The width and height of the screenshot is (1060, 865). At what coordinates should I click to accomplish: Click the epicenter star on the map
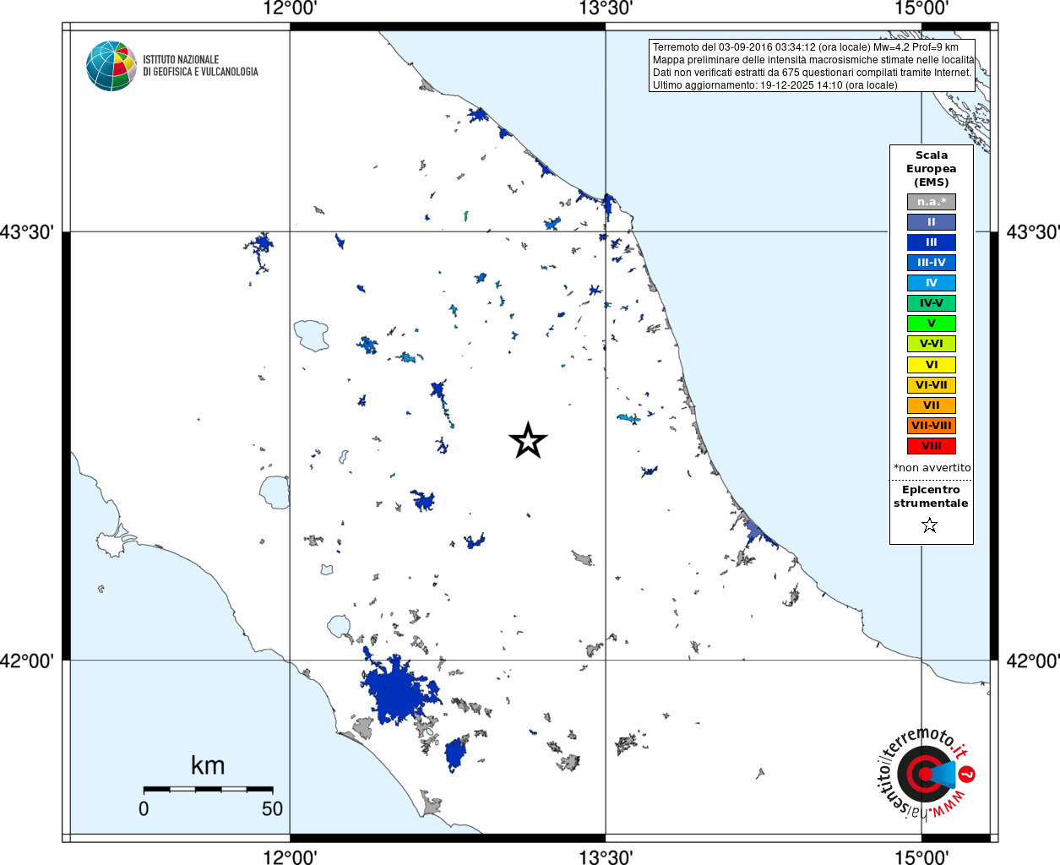[529, 440]
